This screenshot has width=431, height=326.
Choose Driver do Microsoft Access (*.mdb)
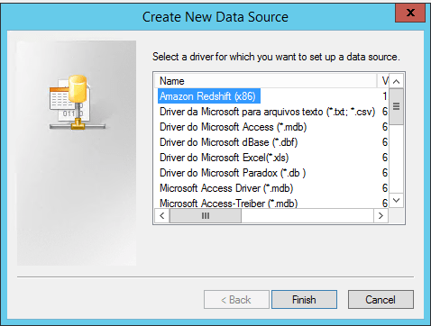click(x=233, y=127)
